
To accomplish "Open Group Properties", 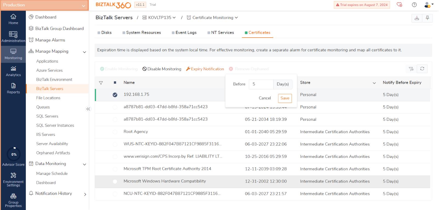I will click(13, 200).
